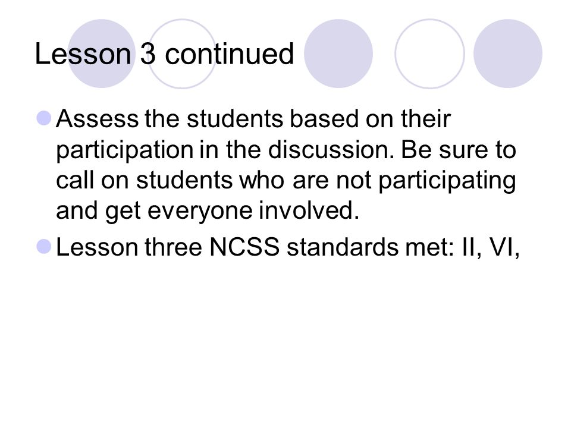Click the outlined circle overlapping the title
This screenshot has width=571, height=428.
(183, 53)
